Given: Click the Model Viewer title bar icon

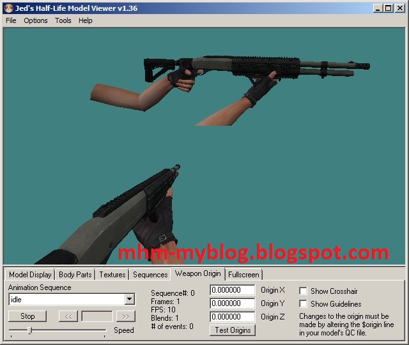Looking at the screenshot, I should pos(9,8).
